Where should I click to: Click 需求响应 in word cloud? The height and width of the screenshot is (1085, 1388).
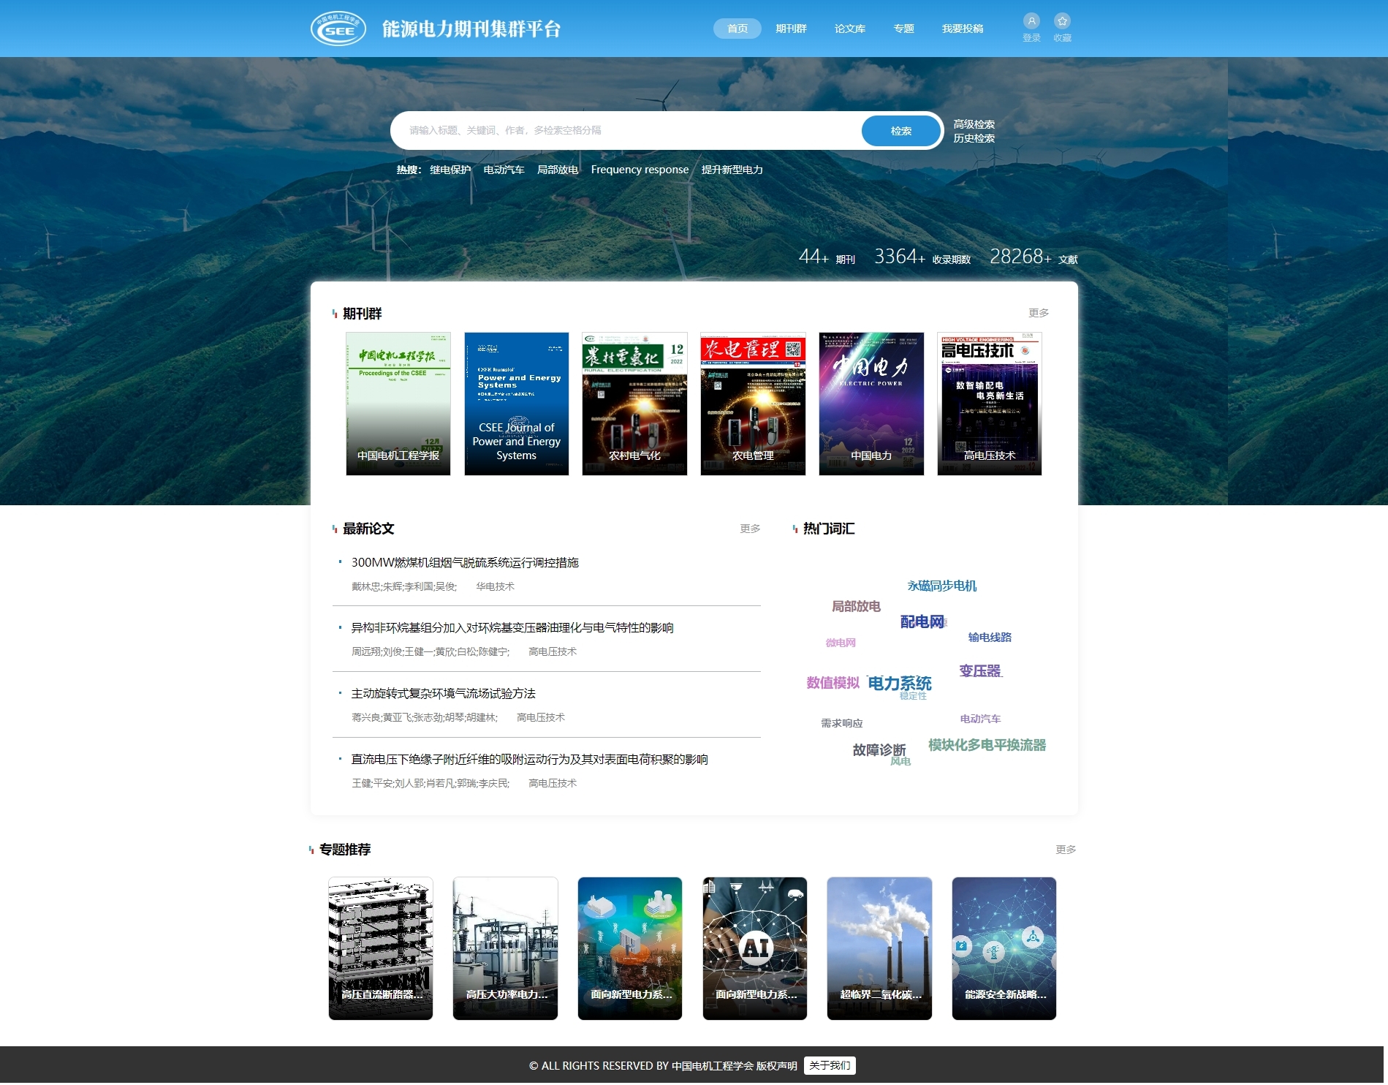841,723
